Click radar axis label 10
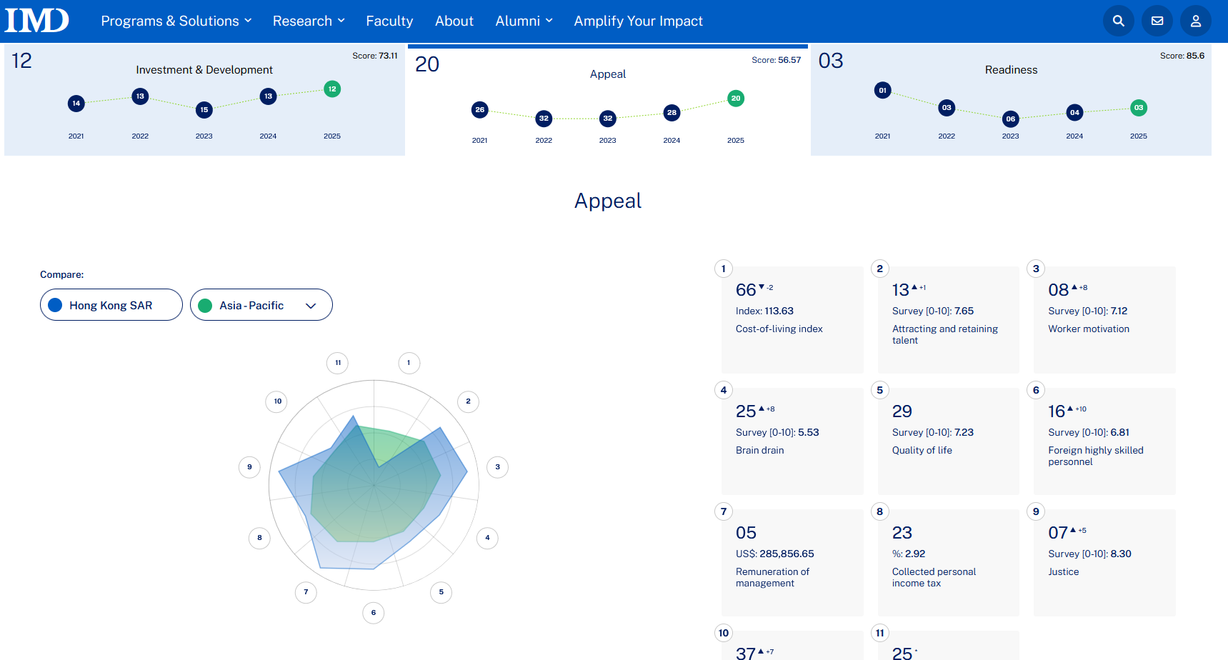The width and height of the screenshot is (1228, 660). click(x=278, y=401)
